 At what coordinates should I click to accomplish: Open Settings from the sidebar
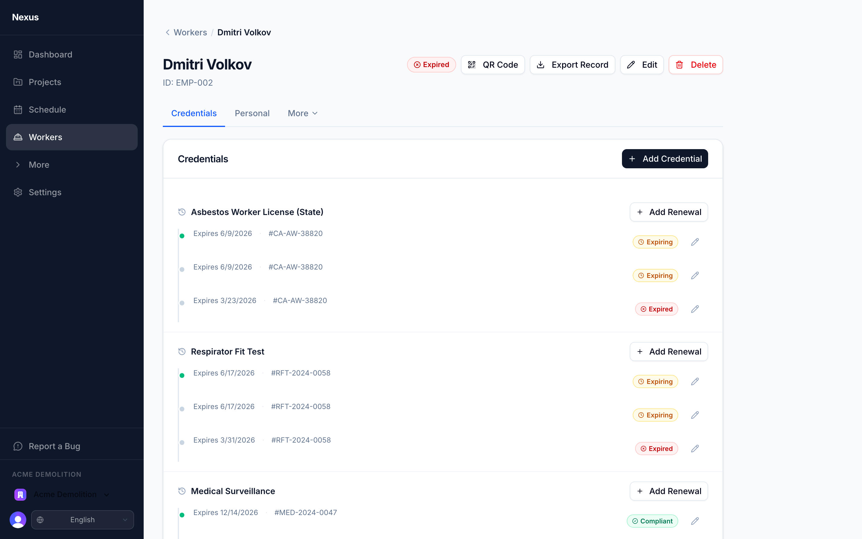tap(72, 192)
